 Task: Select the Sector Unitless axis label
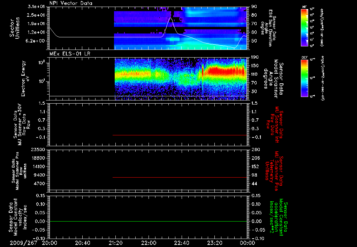click(x=15, y=28)
